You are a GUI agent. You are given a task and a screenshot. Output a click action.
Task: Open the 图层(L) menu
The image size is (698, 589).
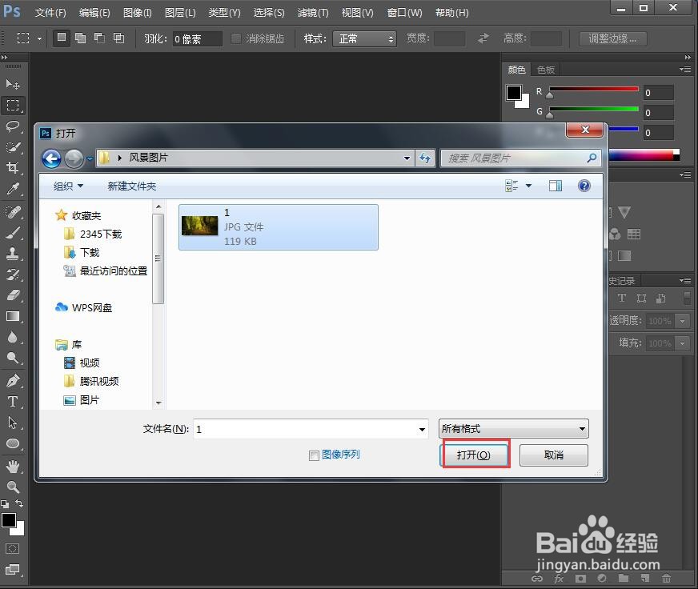pos(180,13)
